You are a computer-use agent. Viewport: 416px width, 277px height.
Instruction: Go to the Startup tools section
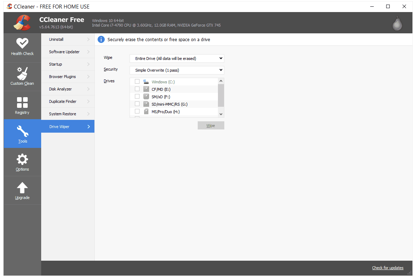tap(67, 64)
